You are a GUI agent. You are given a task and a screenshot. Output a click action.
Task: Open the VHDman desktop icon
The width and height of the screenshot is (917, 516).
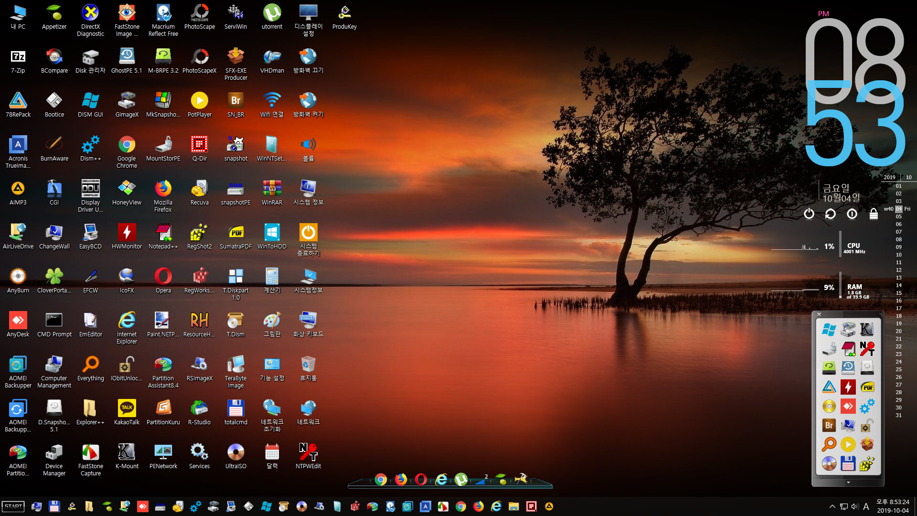pyautogui.click(x=272, y=61)
